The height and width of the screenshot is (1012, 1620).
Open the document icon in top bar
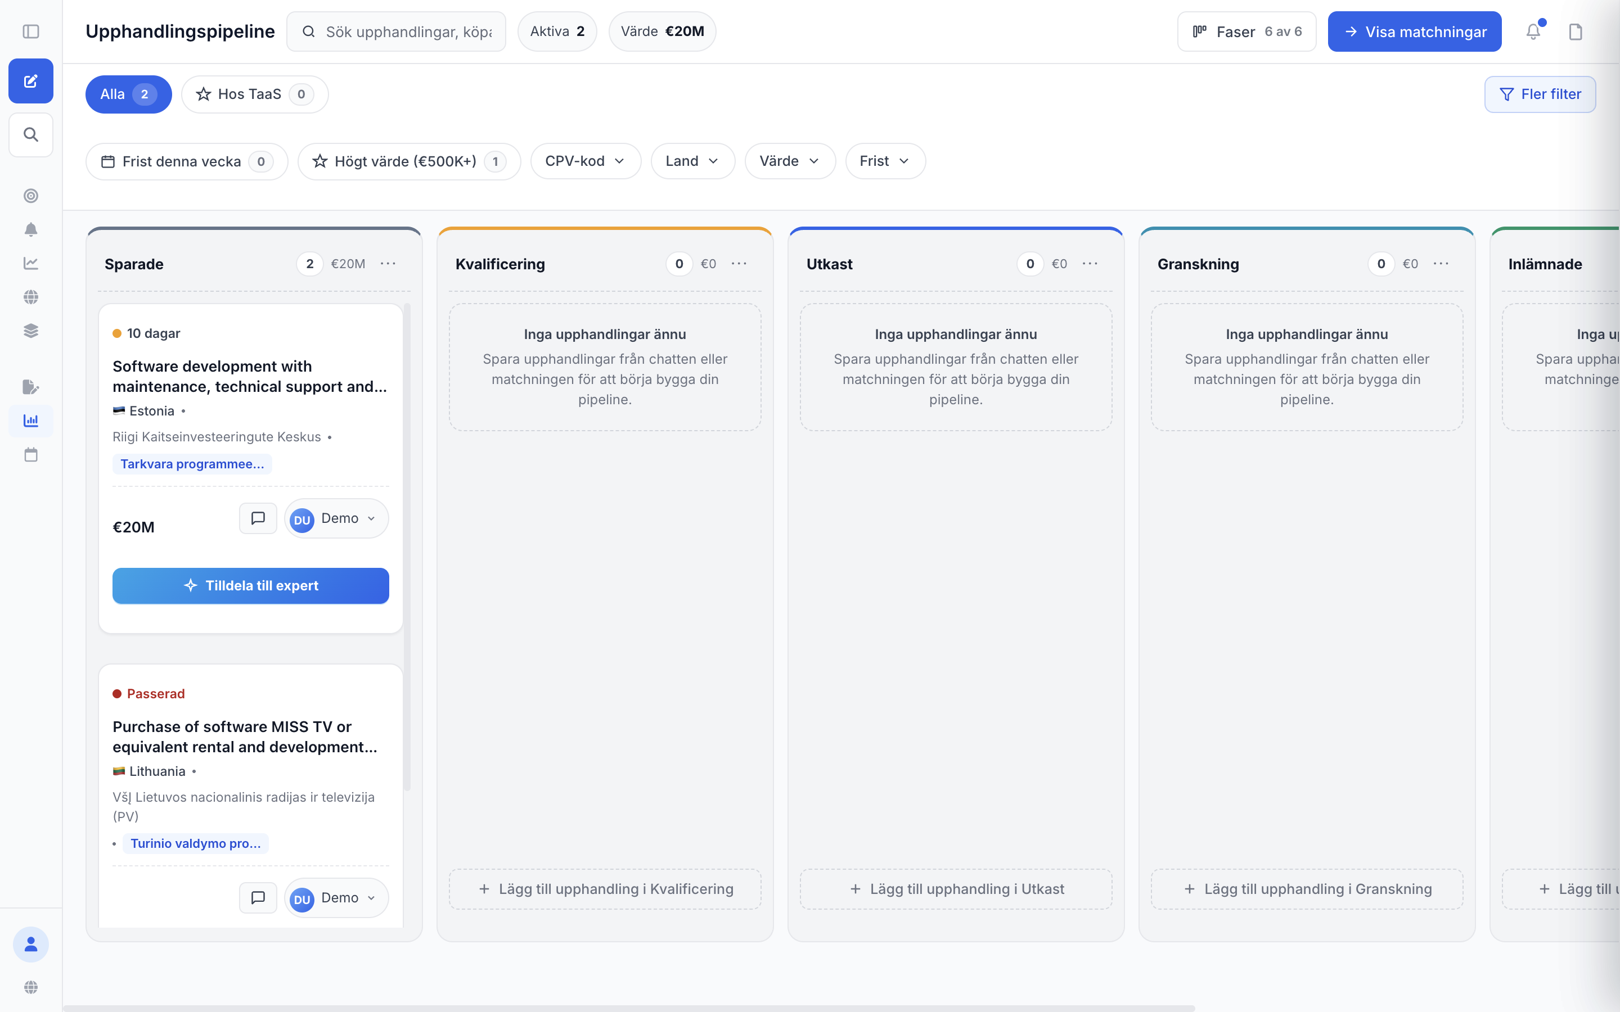point(1576,31)
